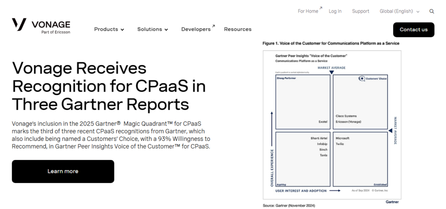
Task: Expand the Solutions chevron
Action: [166, 30]
